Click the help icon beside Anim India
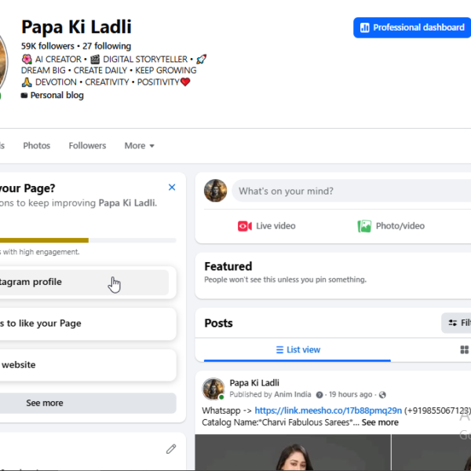This screenshot has width=471, height=471. pyautogui.click(x=319, y=395)
